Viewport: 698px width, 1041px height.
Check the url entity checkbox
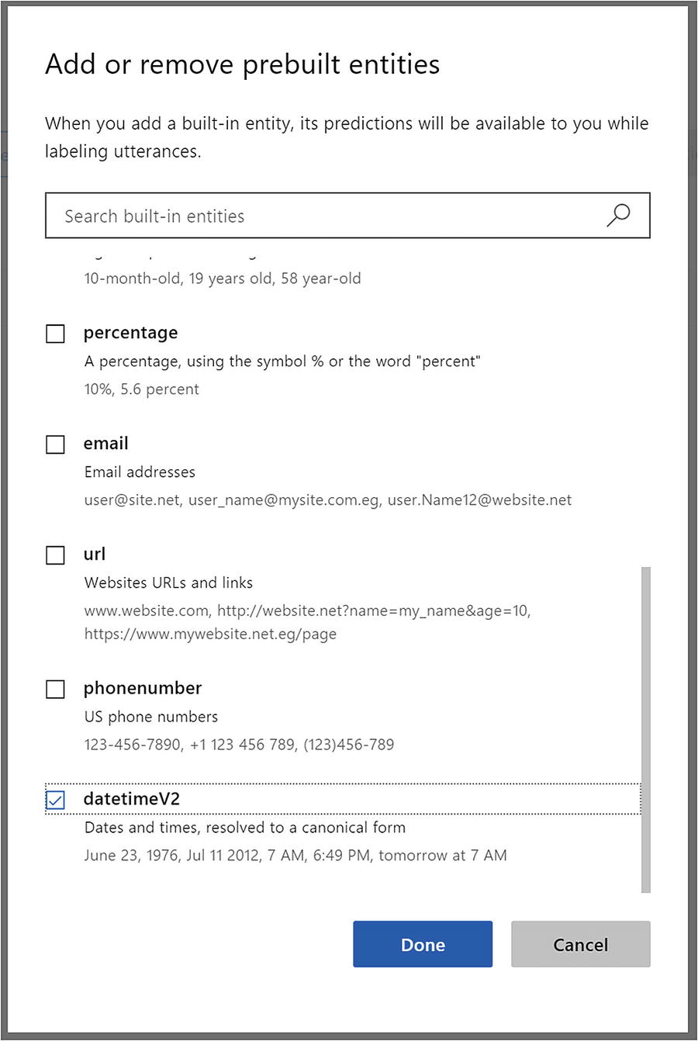[55, 555]
